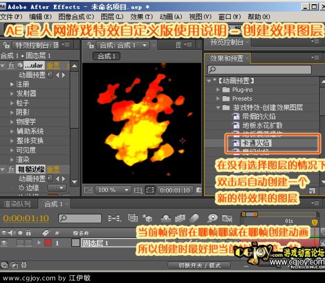Click the viewer timecode 0:00:01:10 button

point(175,190)
